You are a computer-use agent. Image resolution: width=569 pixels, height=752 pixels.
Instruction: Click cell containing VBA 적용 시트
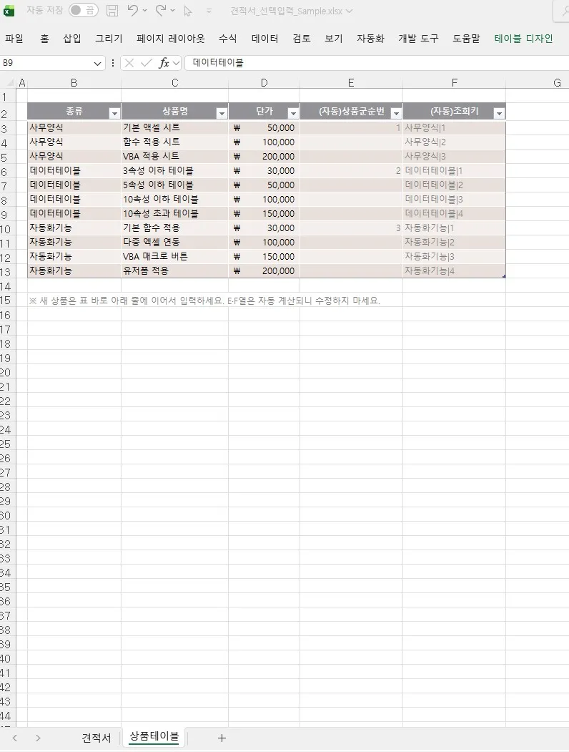pos(175,157)
